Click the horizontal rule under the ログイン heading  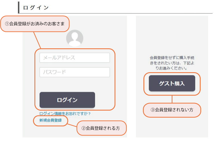pos(115,13)
